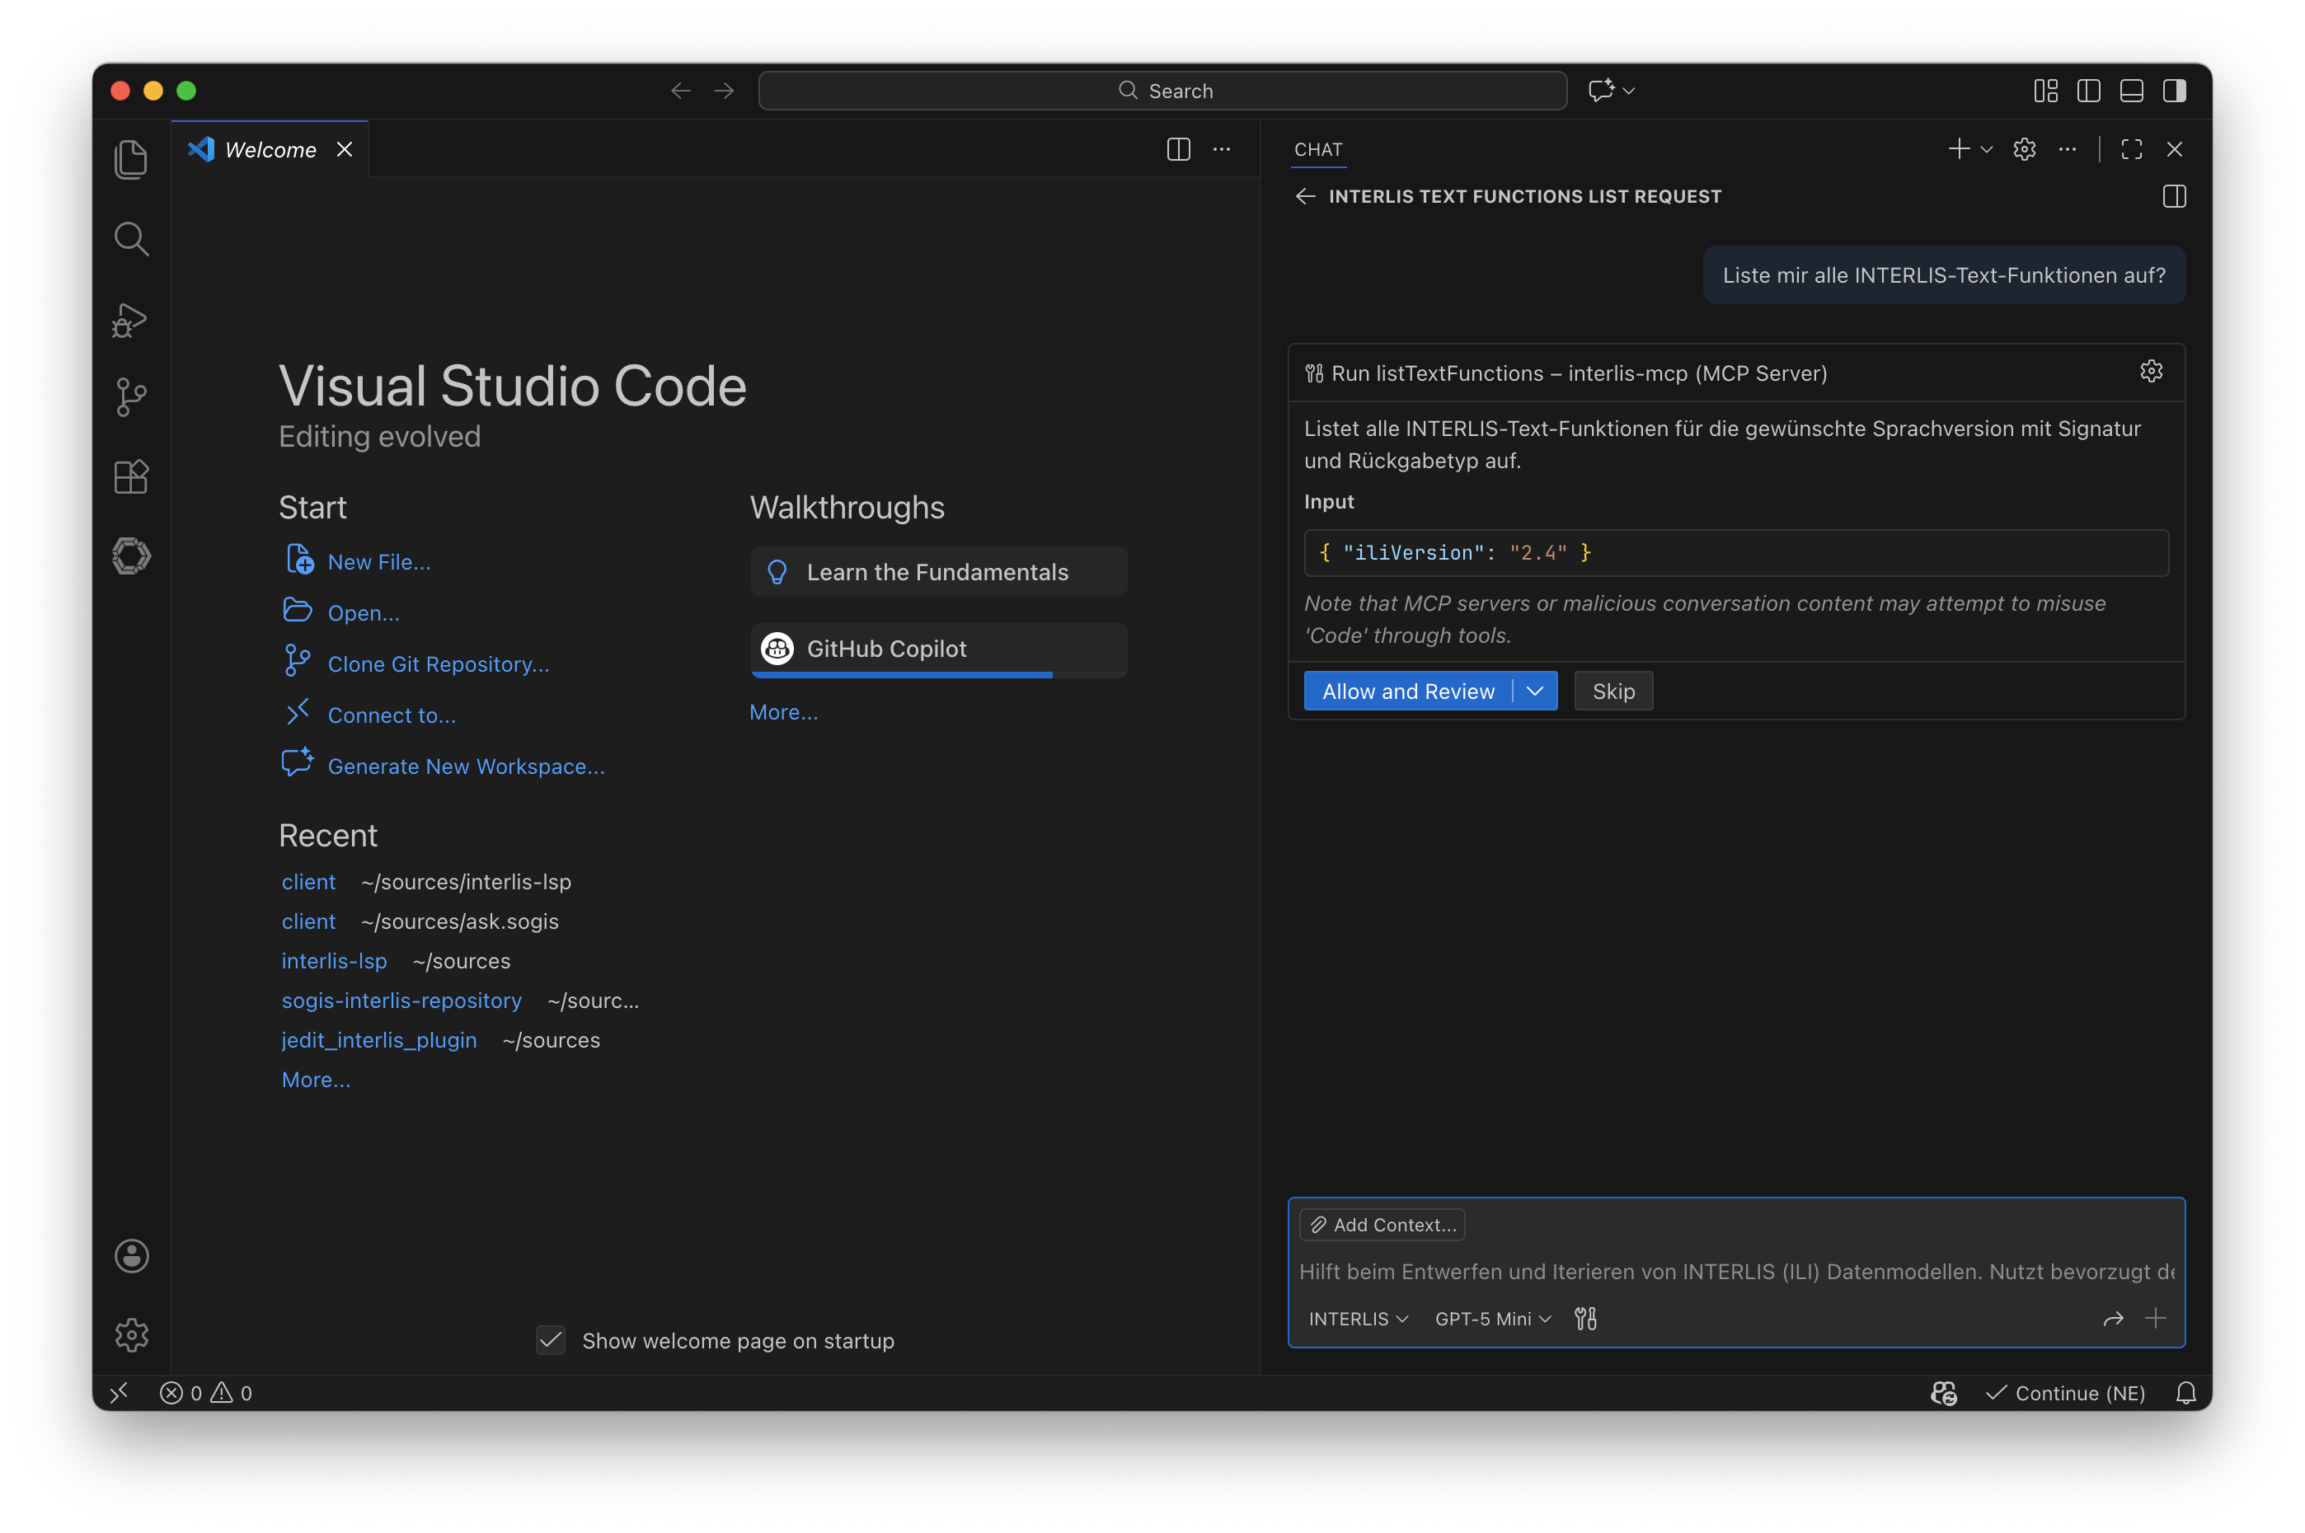Viewport: 2305px width, 1533px height.
Task: Open the Extensions view
Action: pyautogui.click(x=131, y=477)
